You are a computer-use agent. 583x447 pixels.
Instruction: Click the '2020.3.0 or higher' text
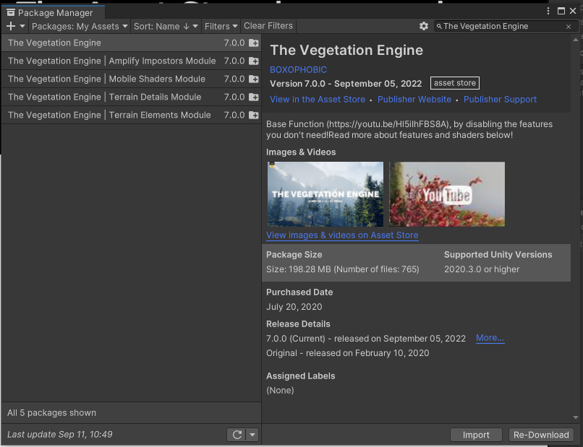pyautogui.click(x=482, y=269)
